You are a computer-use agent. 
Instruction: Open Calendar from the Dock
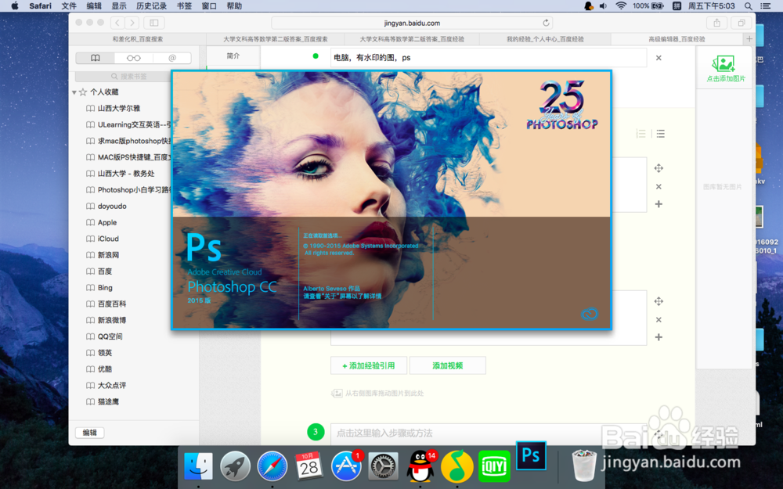coord(309,466)
